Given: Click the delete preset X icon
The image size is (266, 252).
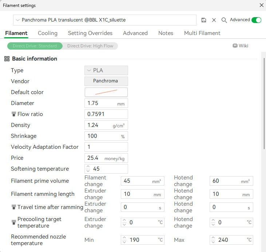Looking at the screenshot, I should point(214,20).
